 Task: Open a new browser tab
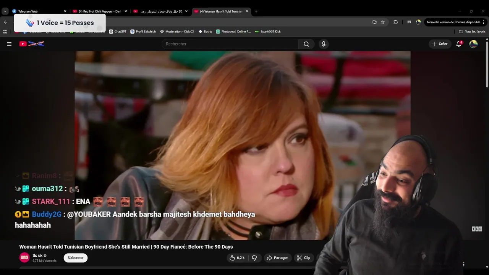pos(256,11)
